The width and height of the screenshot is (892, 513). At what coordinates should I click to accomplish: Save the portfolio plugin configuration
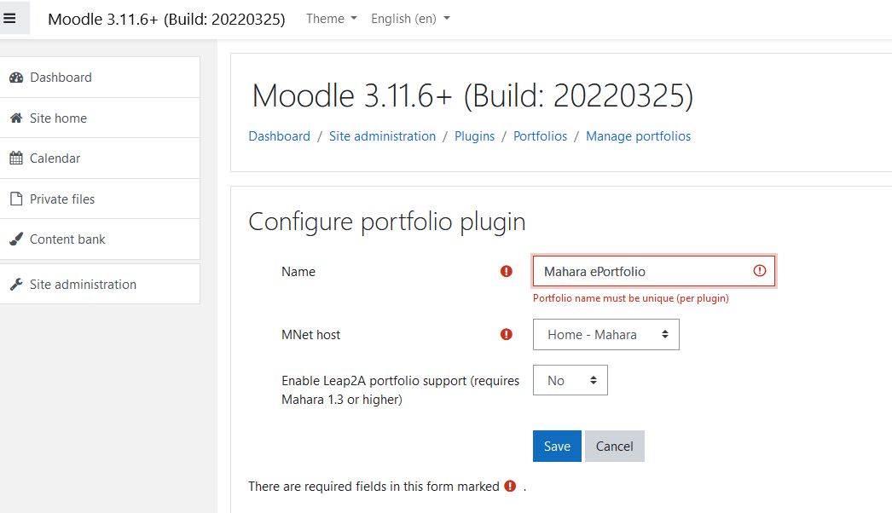557,446
